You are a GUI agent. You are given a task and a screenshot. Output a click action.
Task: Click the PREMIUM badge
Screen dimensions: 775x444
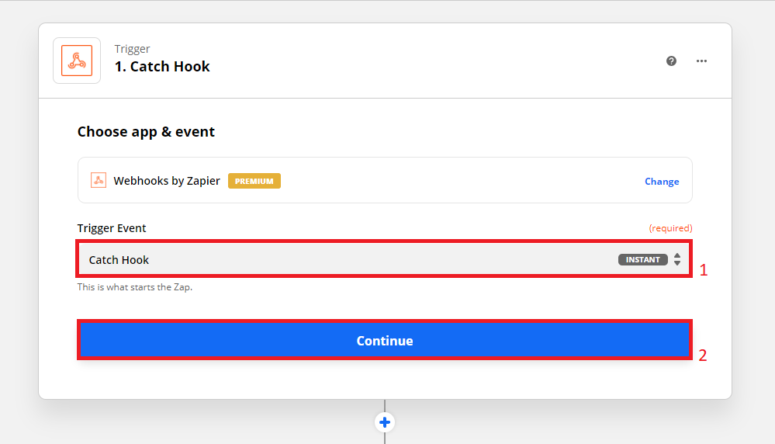[x=254, y=181]
